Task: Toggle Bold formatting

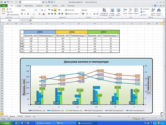Action: [22, 14]
